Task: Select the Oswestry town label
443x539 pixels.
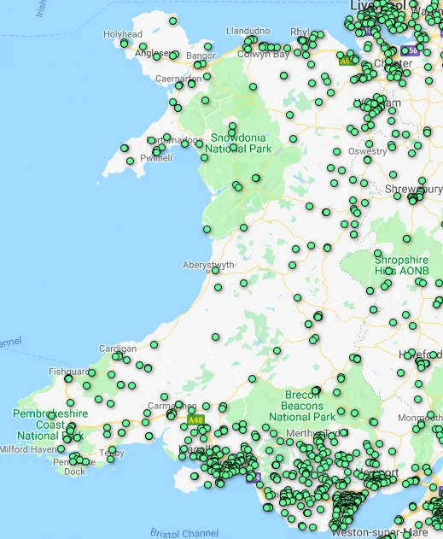Action: click(367, 151)
